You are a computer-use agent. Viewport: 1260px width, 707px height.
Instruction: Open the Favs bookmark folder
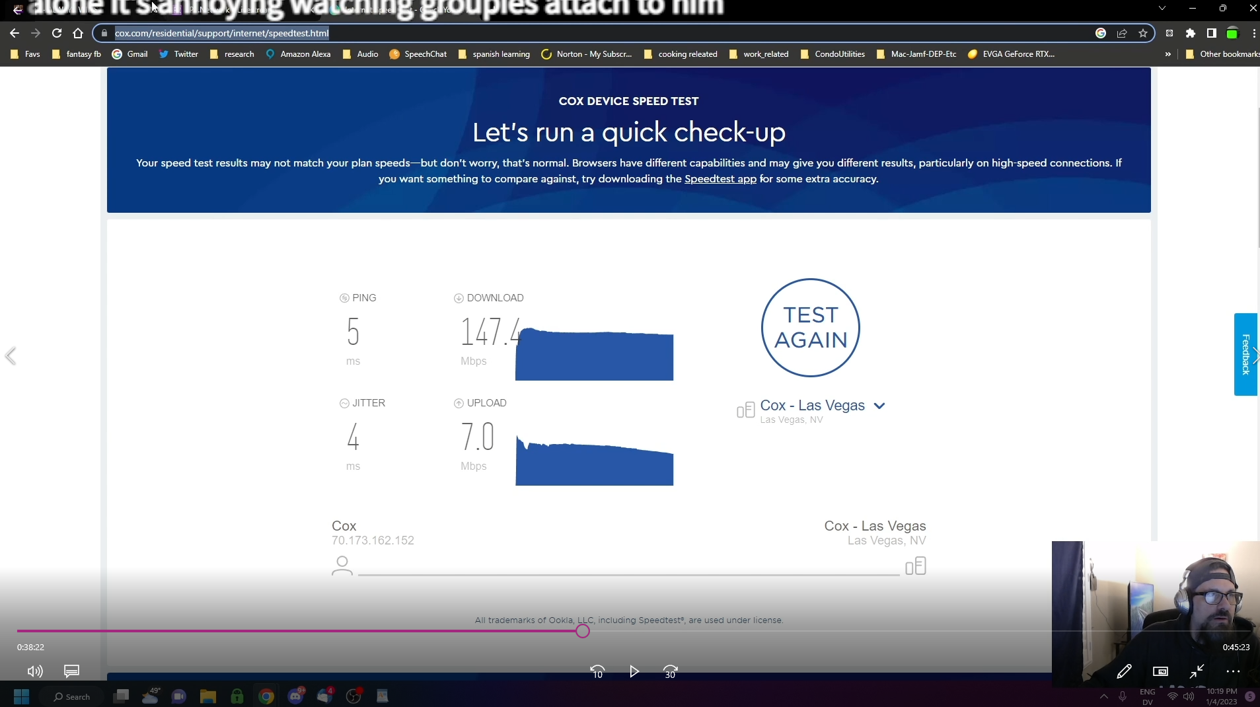pyautogui.click(x=25, y=54)
